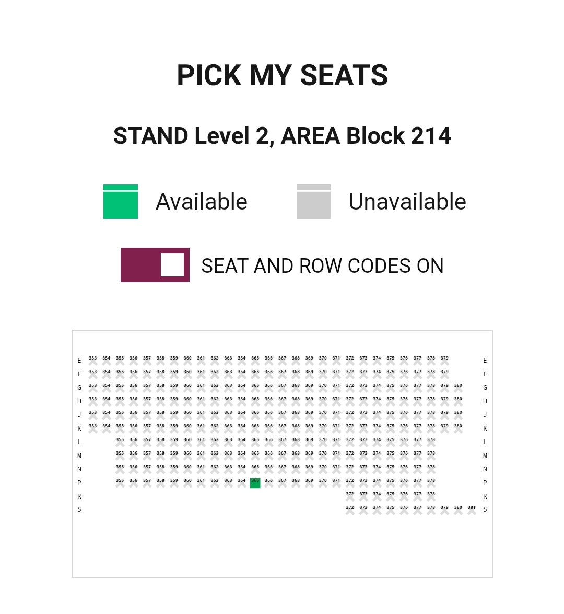Image resolution: width=564 pixels, height=614 pixels.
Task: Click unavailable seat 360 in row M
Action: (x=187, y=456)
